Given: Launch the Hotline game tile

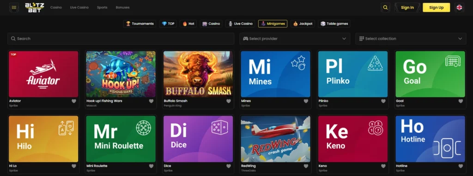Looking at the screenshot, I should coord(430,139).
